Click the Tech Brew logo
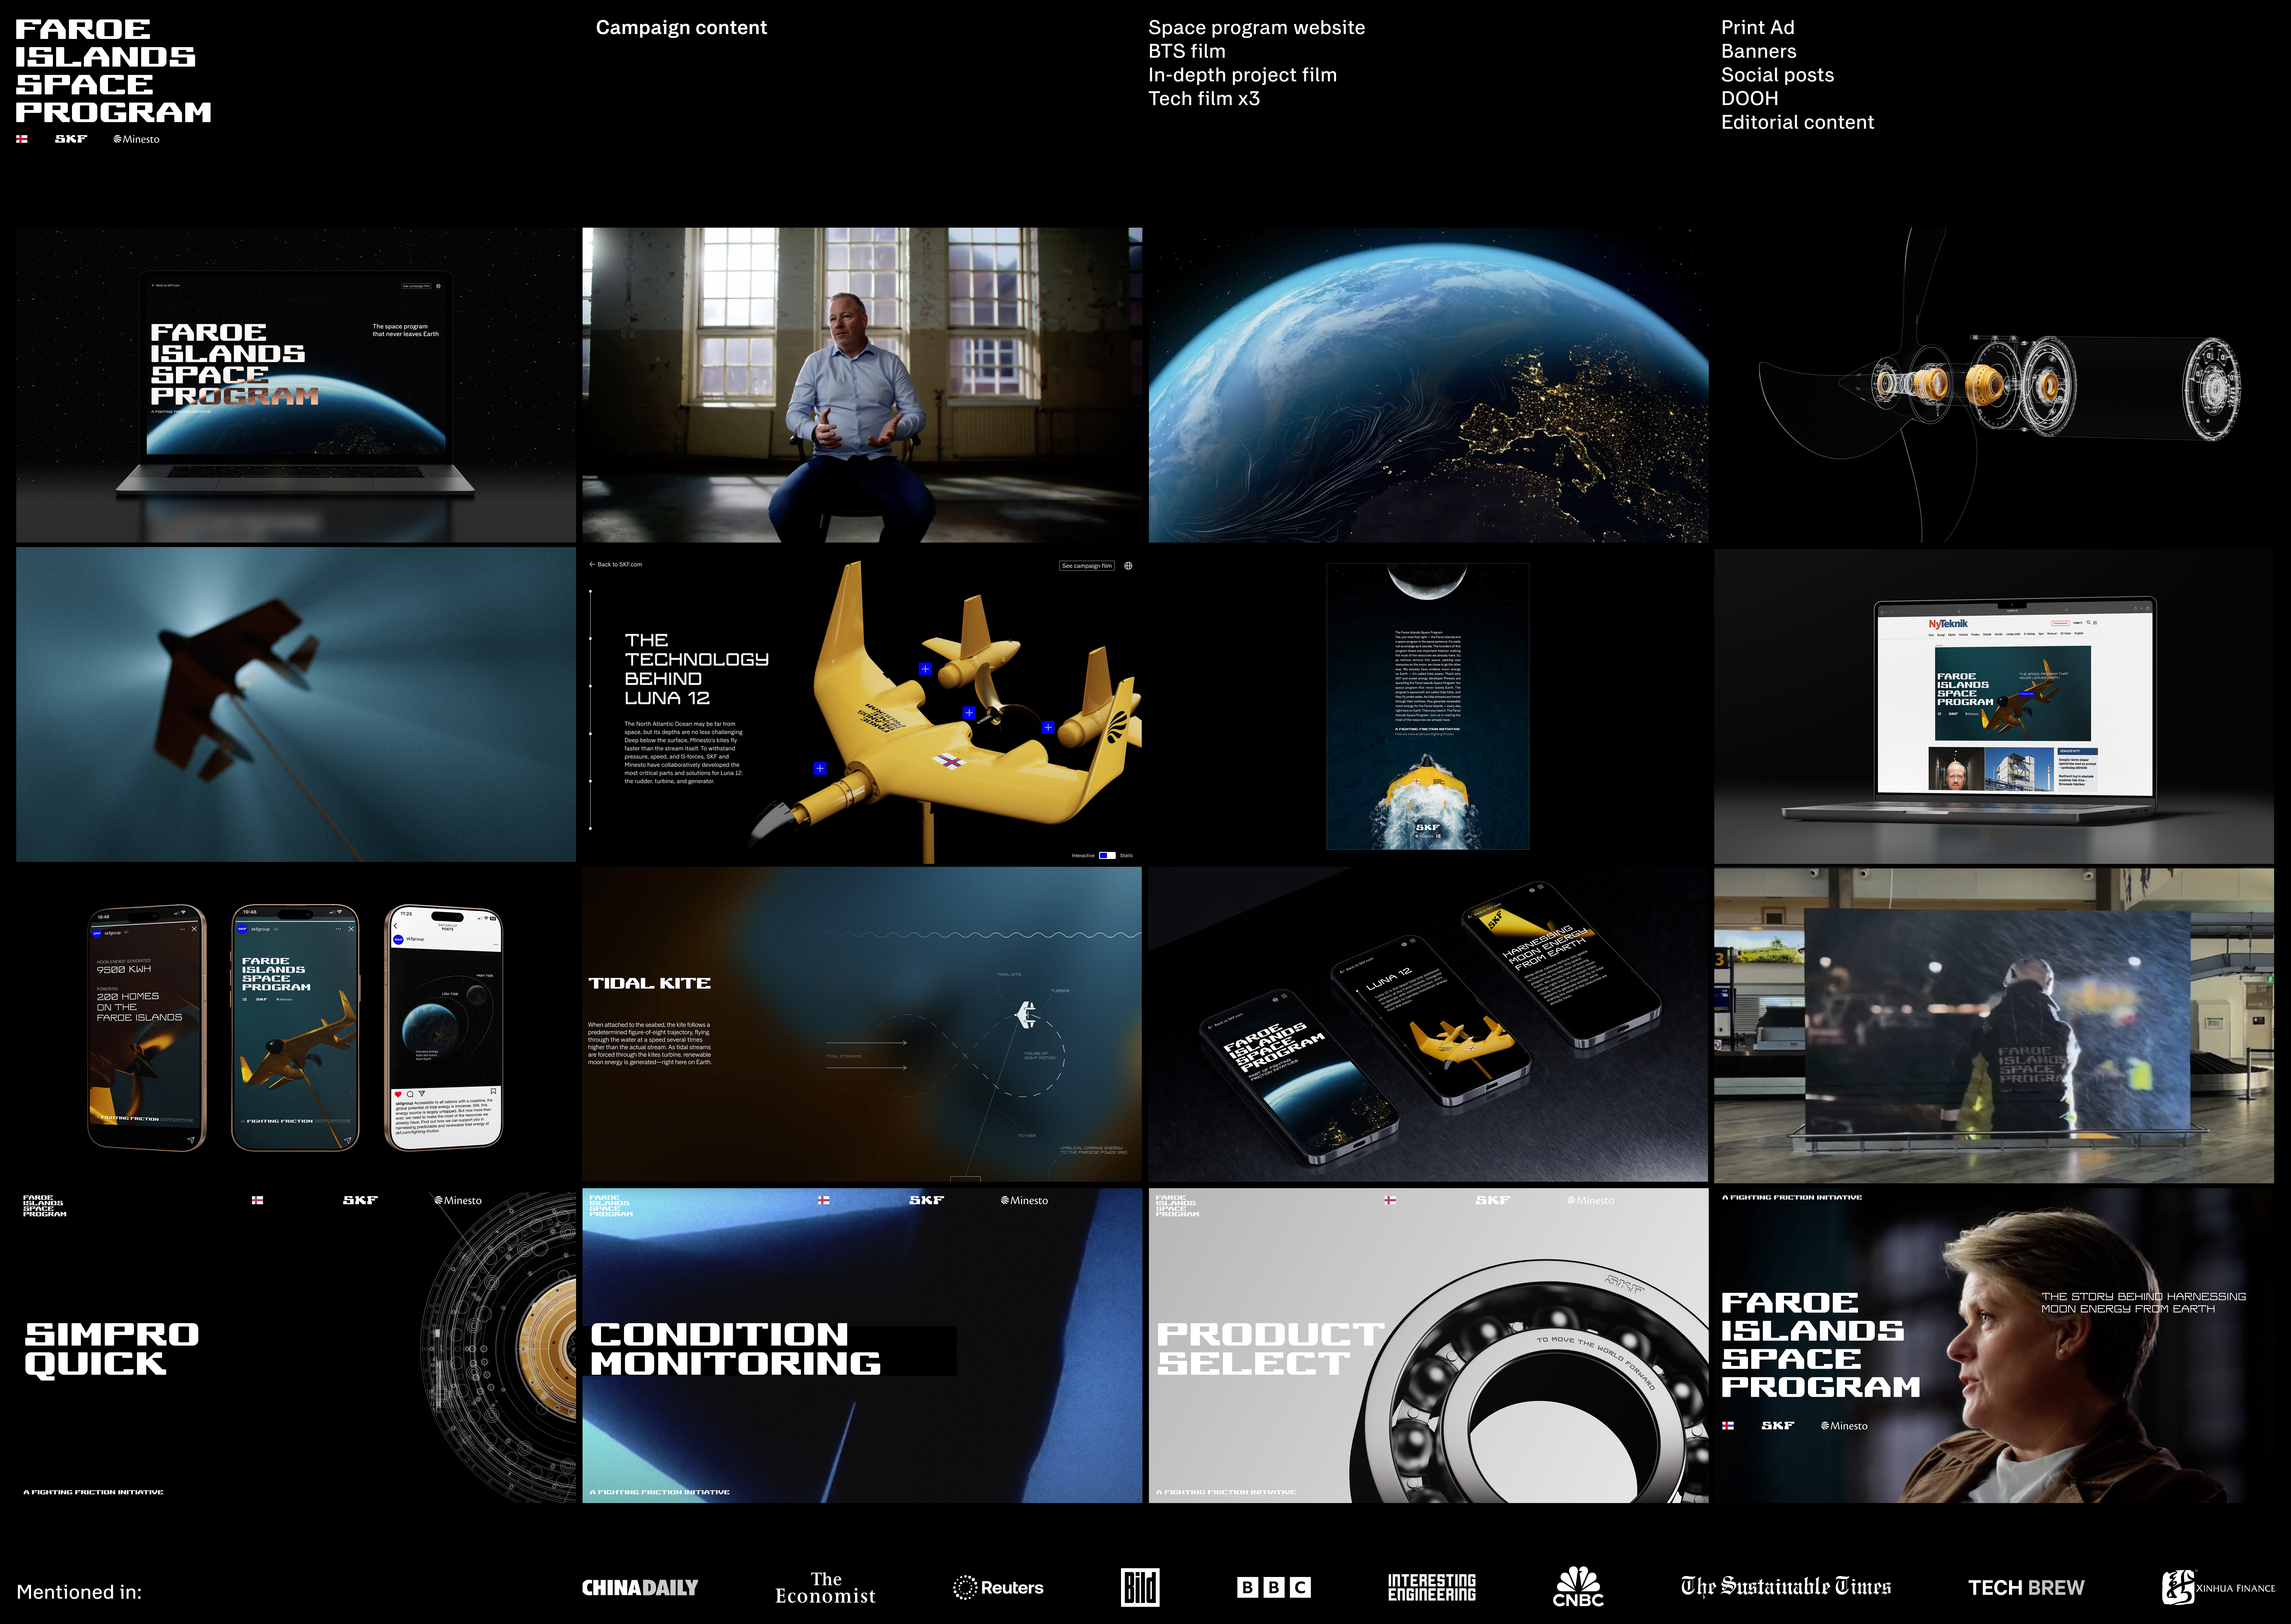 pos(2026,1587)
